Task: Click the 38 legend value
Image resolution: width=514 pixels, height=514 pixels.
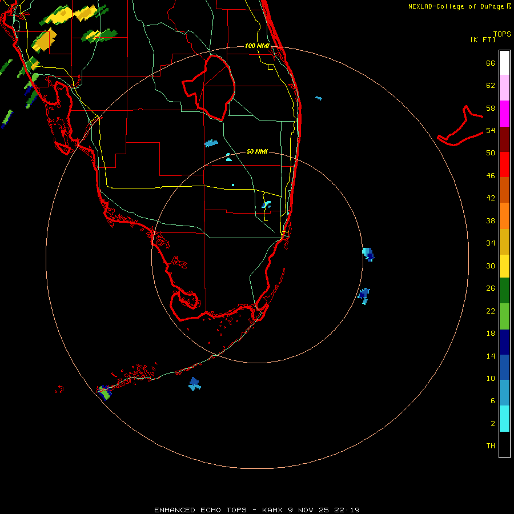Action: [491, 220]
